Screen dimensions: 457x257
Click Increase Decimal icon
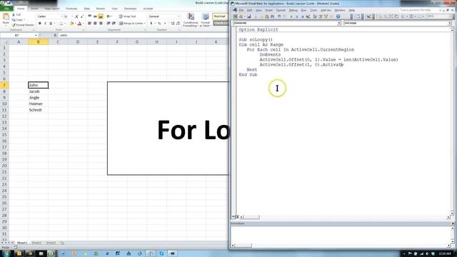click(173, 24)
